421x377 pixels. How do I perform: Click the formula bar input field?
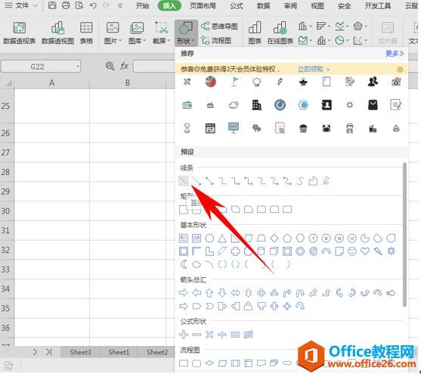click(154, 66)
